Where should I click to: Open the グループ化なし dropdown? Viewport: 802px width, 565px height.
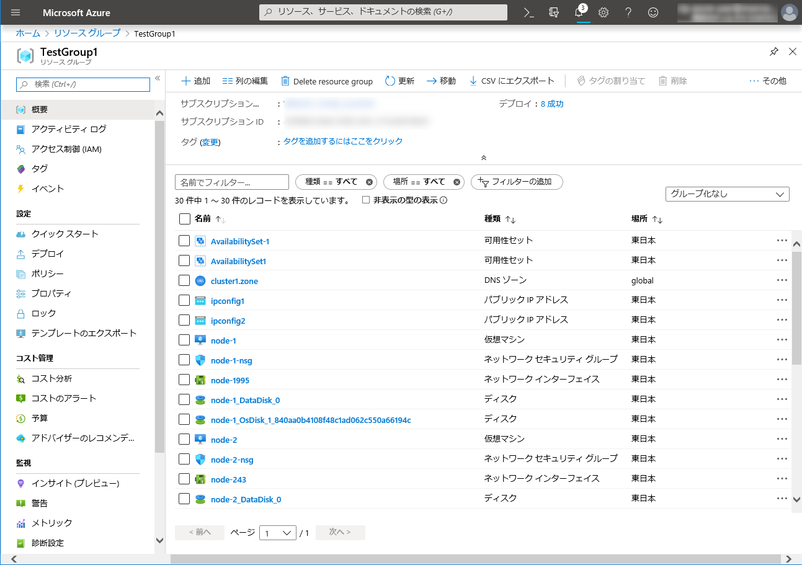pyautogui.click(x=727, y=194)
